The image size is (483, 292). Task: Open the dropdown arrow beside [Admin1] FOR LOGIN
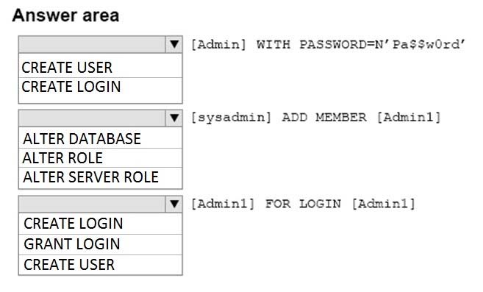[174, 204]
